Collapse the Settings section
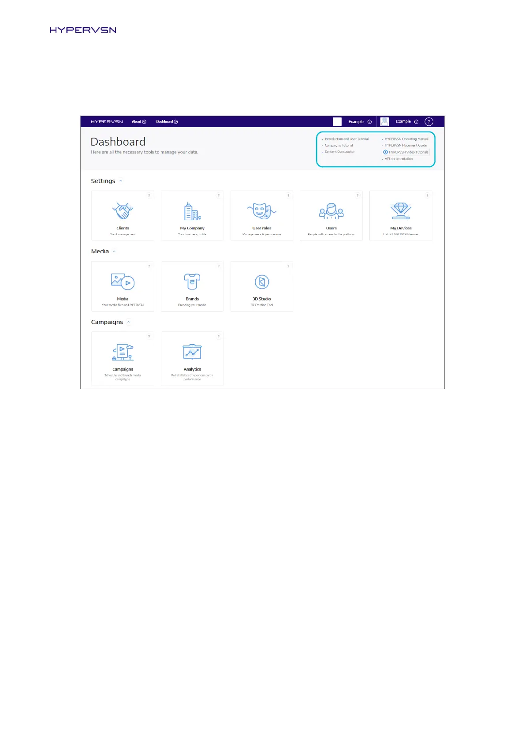The height and width of the screenshot is (743, 525). [x=121, y=181]
